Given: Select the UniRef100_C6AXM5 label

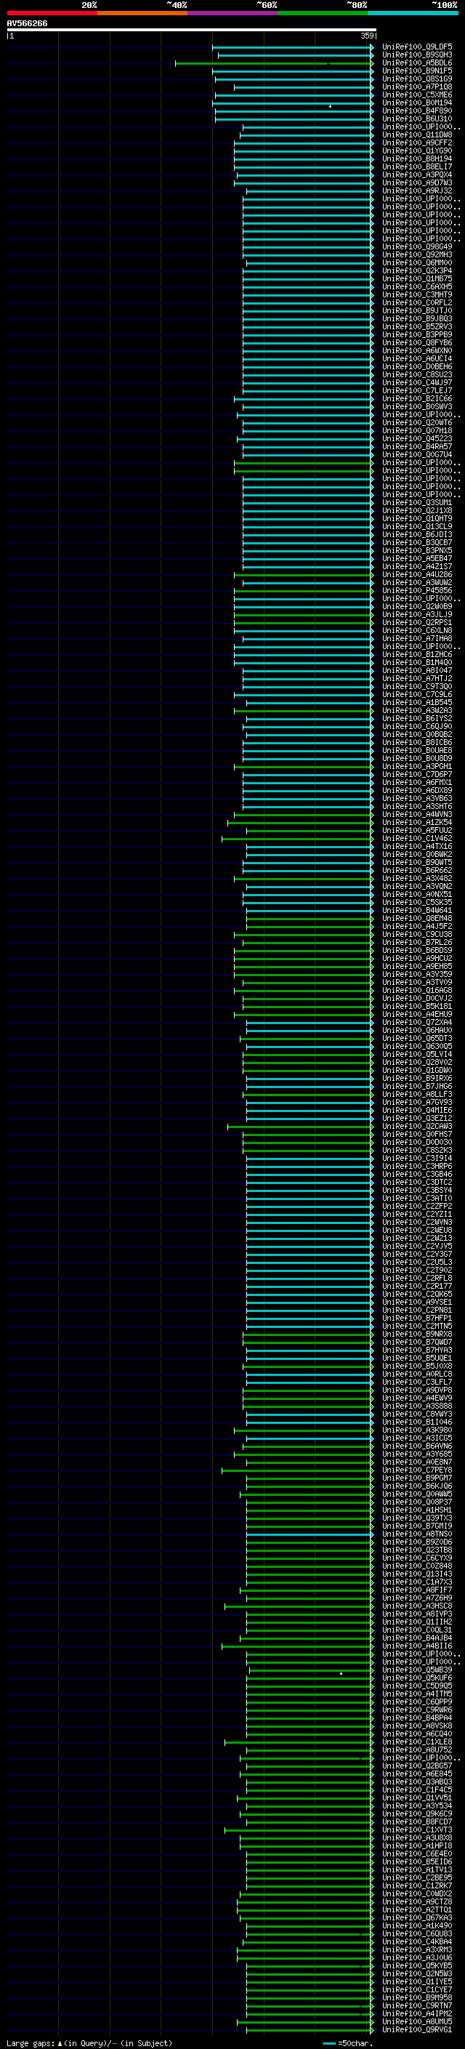Looking at the screenshot, I should point(417,286).
